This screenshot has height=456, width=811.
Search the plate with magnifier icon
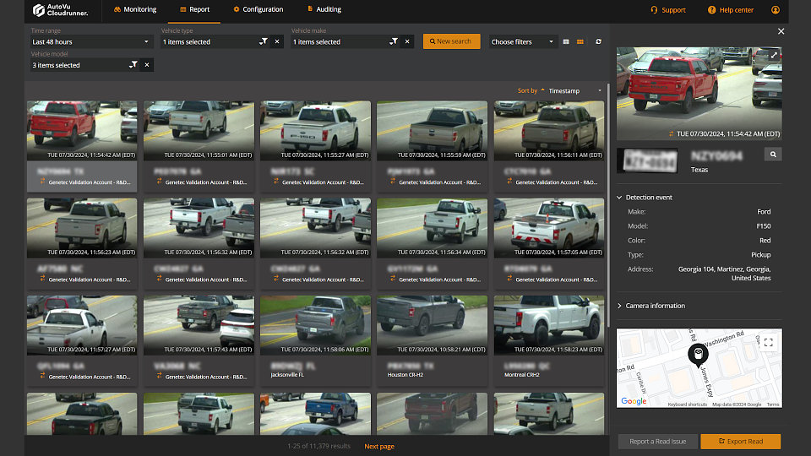[773, 154]
